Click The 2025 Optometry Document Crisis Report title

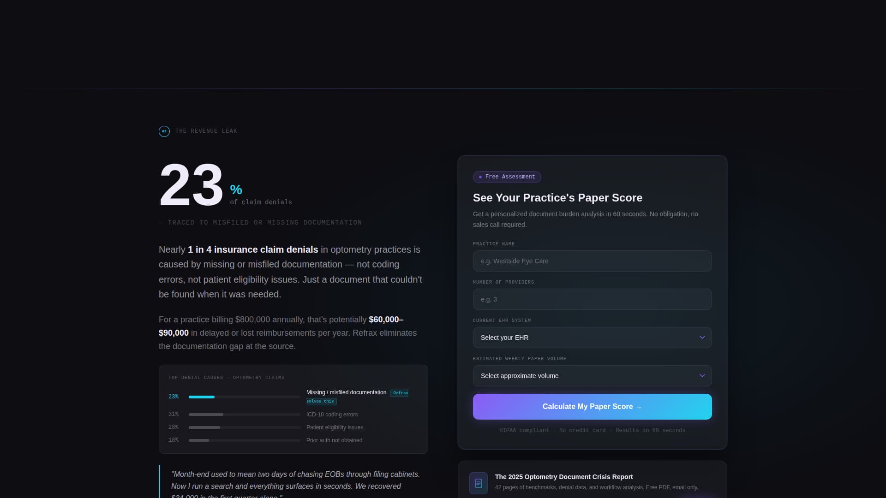564,477
